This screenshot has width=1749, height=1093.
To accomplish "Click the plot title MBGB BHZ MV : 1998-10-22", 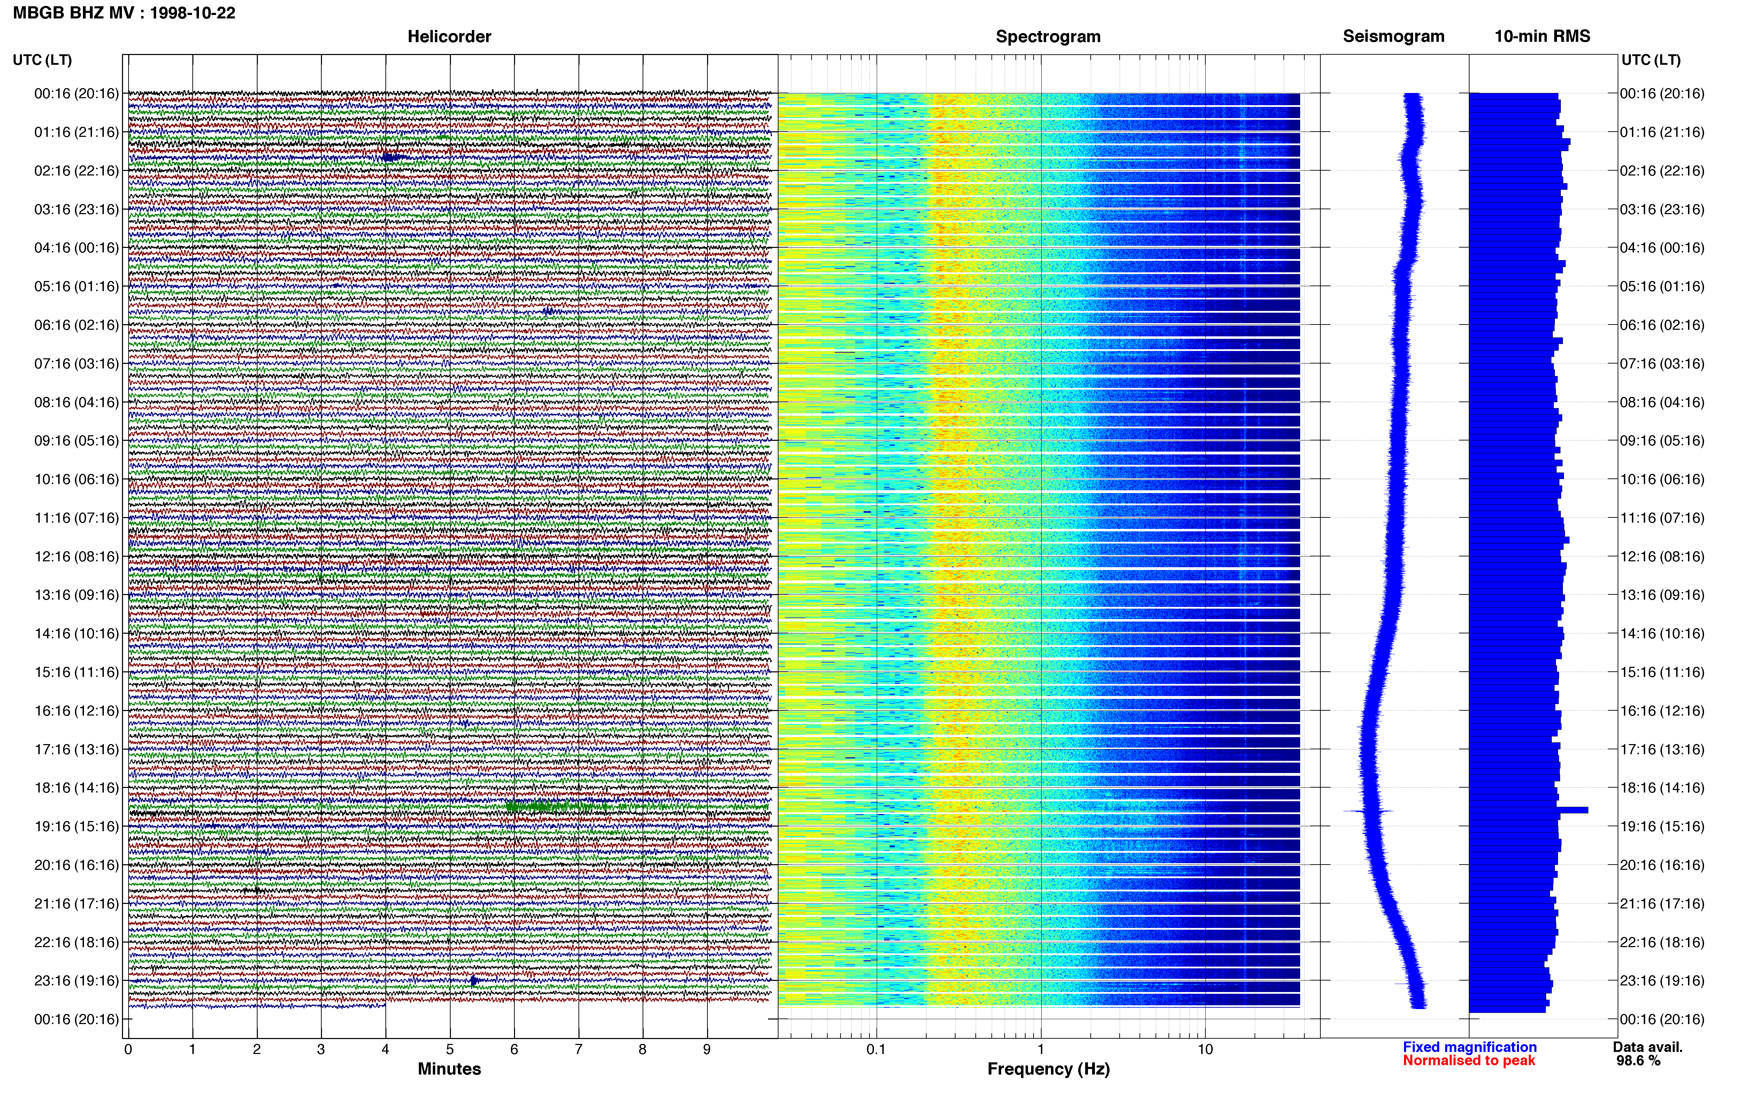I will pyautogui.click(x=124, y=13).
